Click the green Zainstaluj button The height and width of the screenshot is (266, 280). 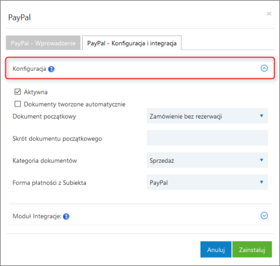pyautogui.click(x=252, y=249)
